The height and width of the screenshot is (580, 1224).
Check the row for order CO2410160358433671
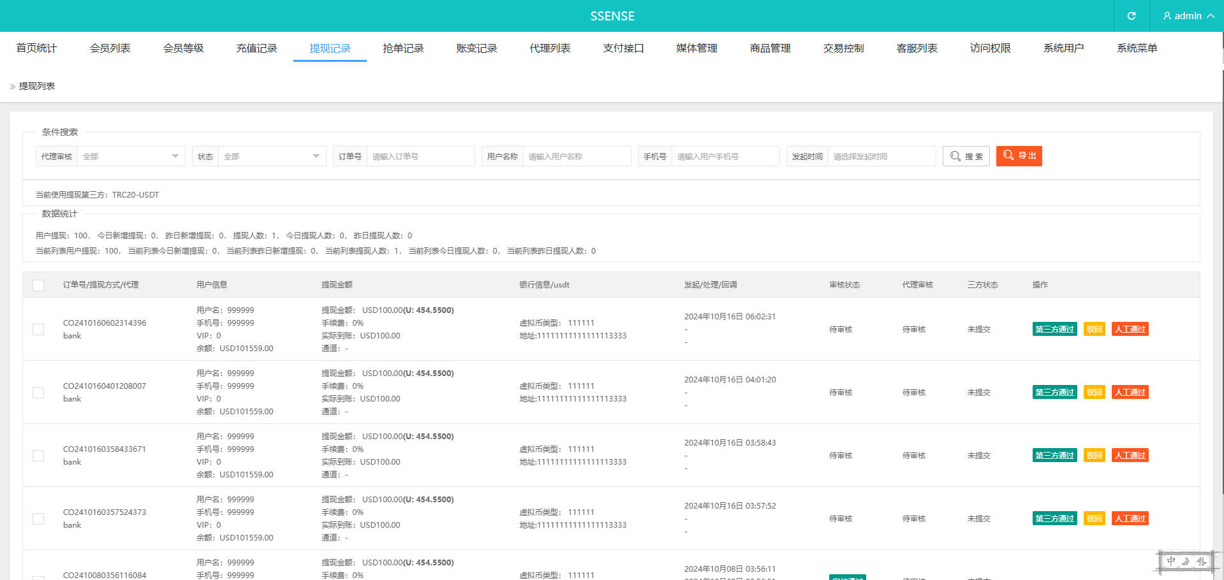38,456
